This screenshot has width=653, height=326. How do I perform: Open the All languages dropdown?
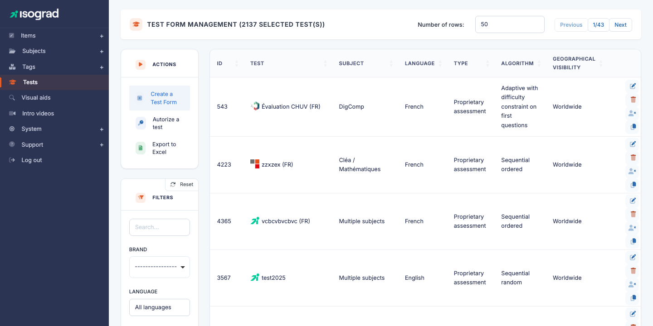point(160,307)
